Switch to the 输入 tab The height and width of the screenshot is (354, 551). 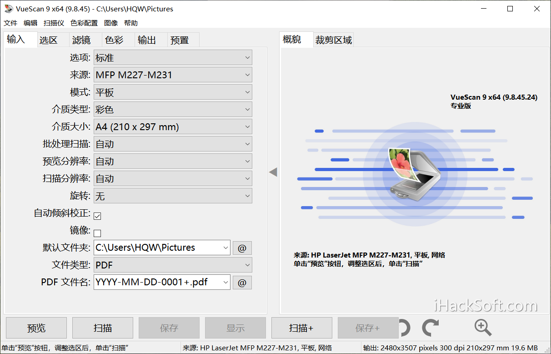tap(20, 40)
